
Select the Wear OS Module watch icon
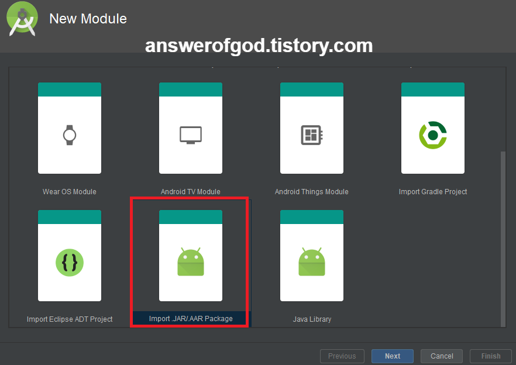(x=70, y=135)
